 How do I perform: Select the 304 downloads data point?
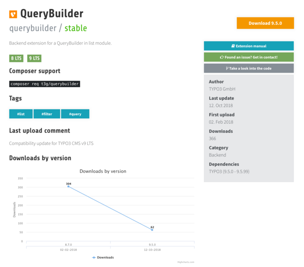pyautogui.click(x=68, y=186)
